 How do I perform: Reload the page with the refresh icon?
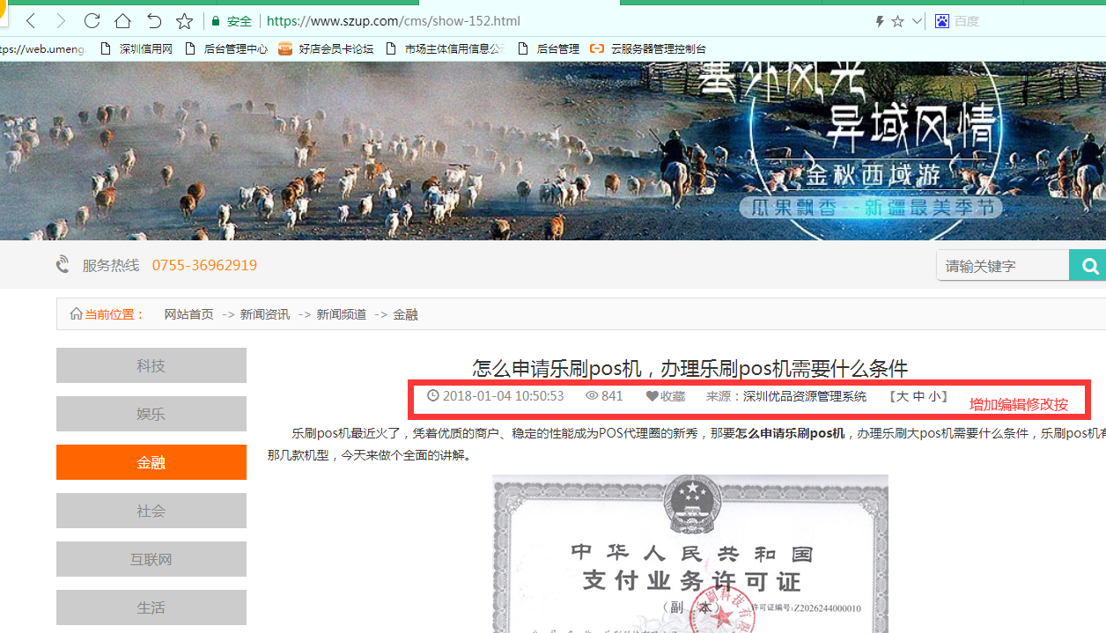coord(92,21)
